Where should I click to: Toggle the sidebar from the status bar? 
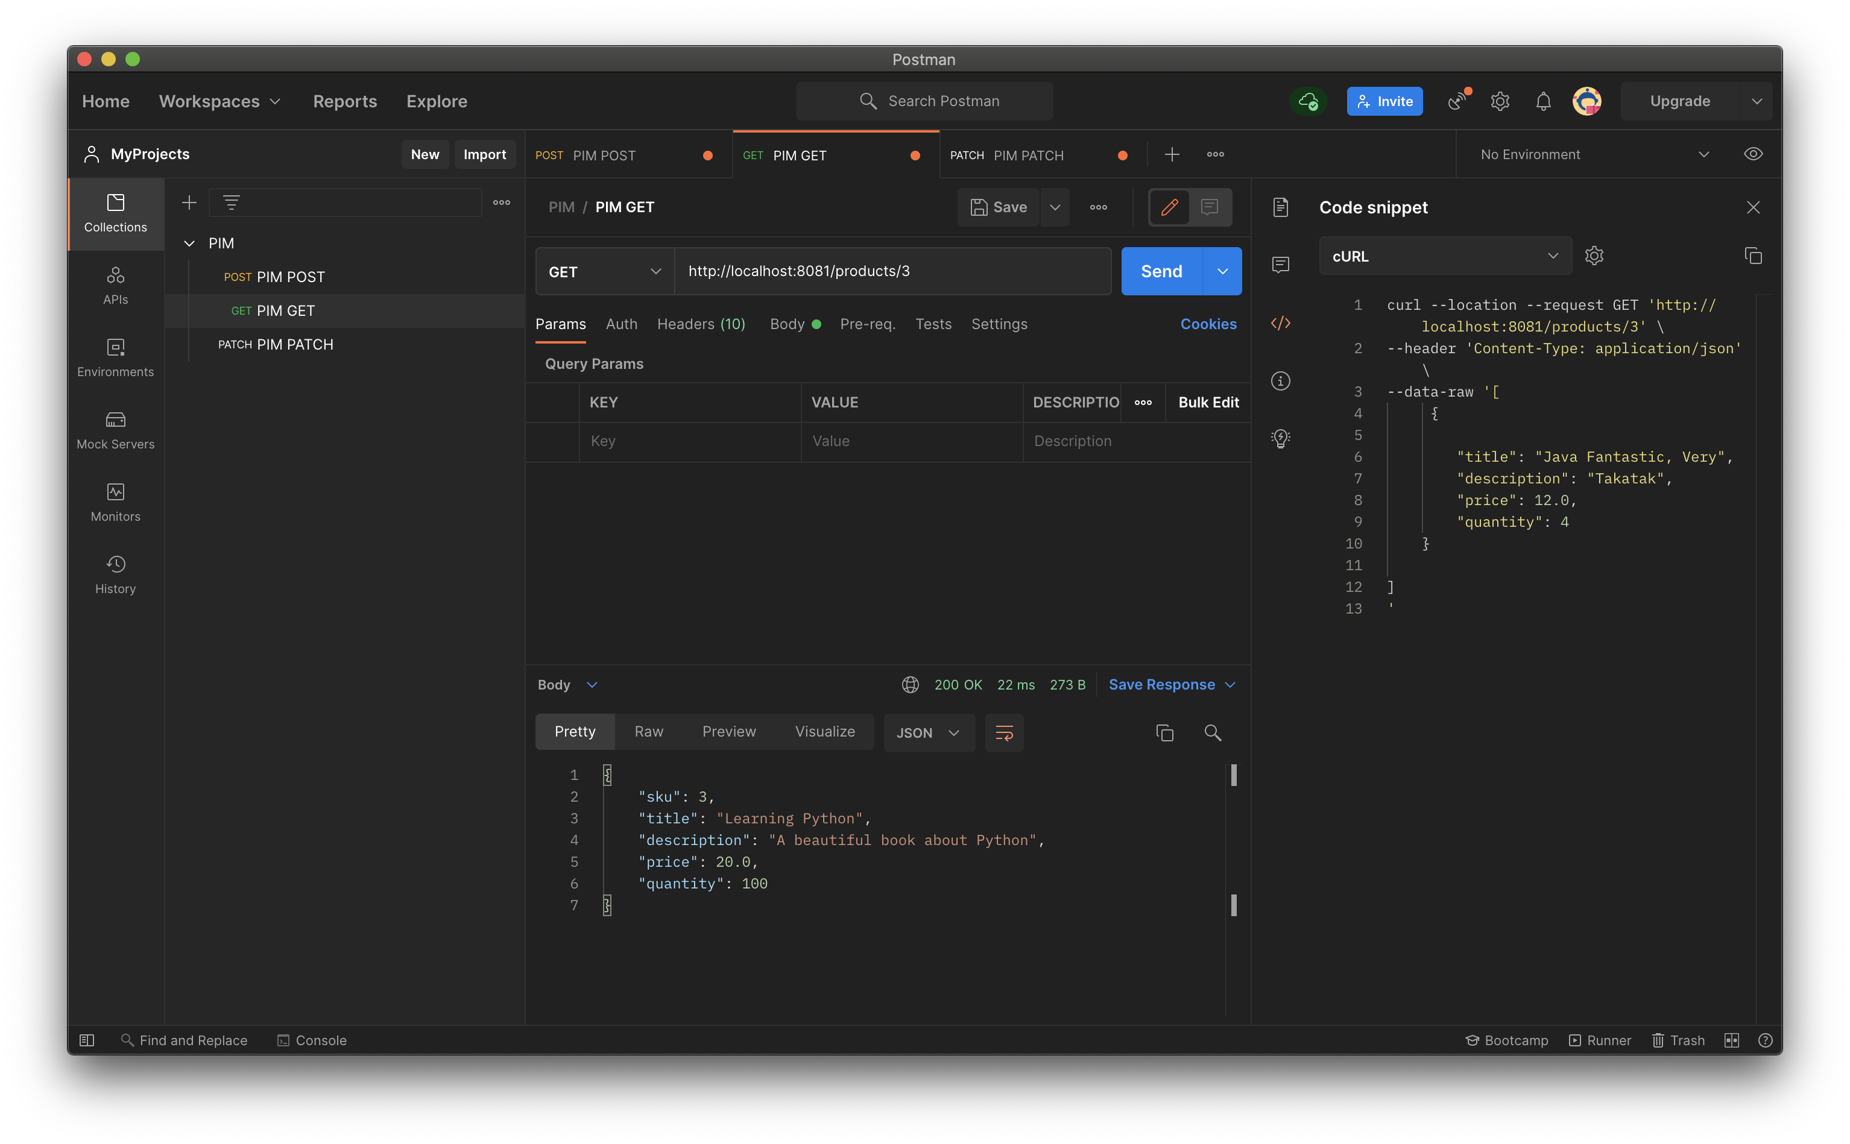(87, 1040)
